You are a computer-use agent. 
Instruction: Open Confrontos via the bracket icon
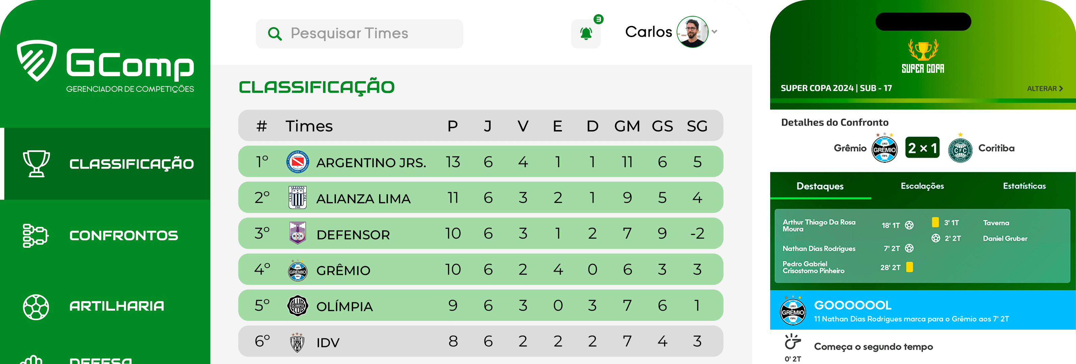[35, 235]
